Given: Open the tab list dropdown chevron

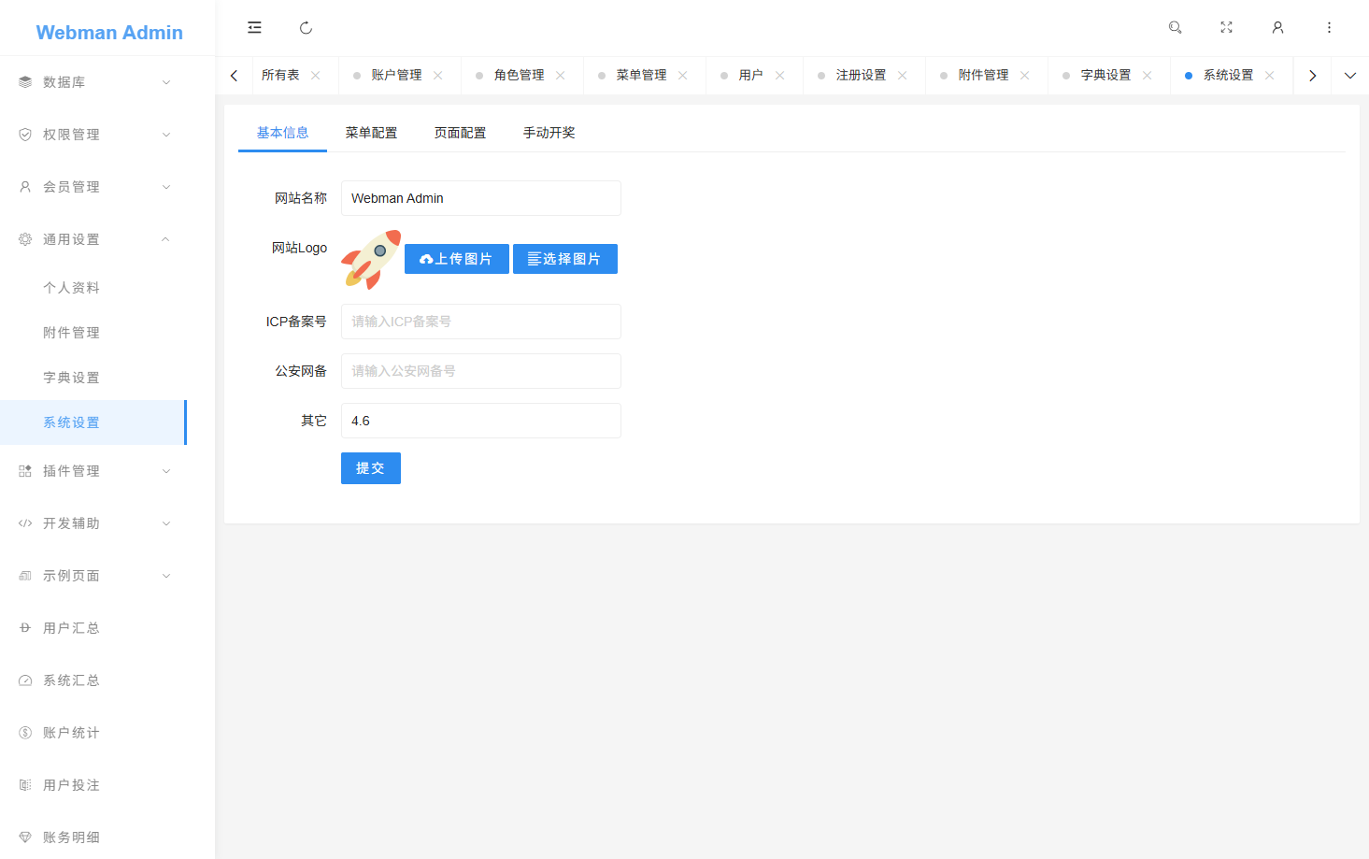Looking at the screenshot, I should click(1349, 75).
